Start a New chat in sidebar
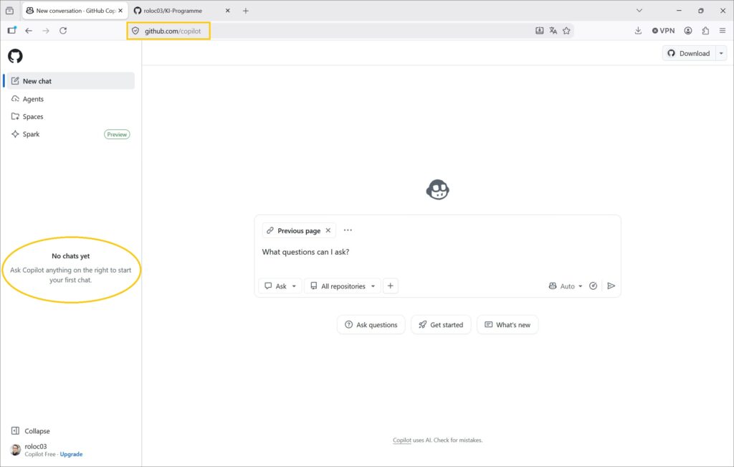 click(71, 81)
